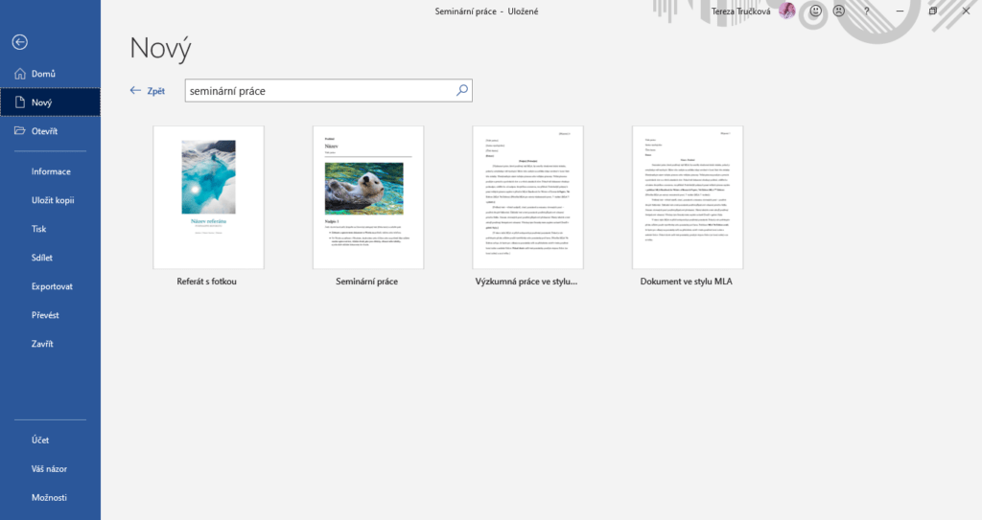Click the frowning face feedback icon
The image size is (982, 520).
point(839,11)
